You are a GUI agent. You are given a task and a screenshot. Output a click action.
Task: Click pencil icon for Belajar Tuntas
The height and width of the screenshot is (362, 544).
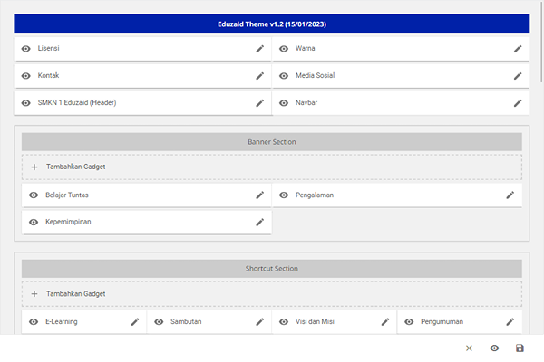pos(259,195)
